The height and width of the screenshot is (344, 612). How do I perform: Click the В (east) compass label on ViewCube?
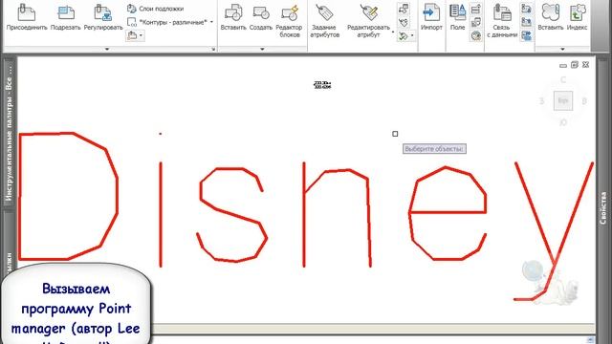tap(584, 101)
